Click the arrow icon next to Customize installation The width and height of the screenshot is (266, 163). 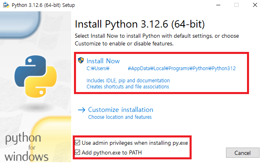pos(81,110)
